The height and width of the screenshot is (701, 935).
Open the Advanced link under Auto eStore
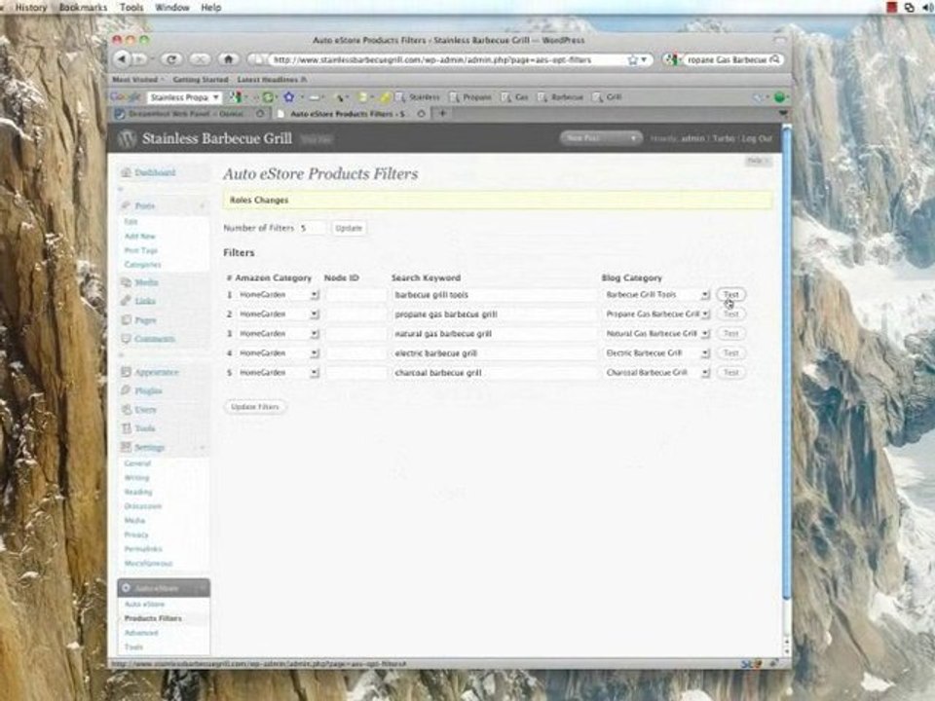[141, 633]
